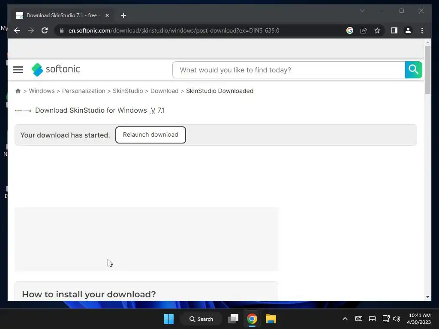Share this page via share icon
439x329 pixels.
pyautogui.click(x=364, y=30)
